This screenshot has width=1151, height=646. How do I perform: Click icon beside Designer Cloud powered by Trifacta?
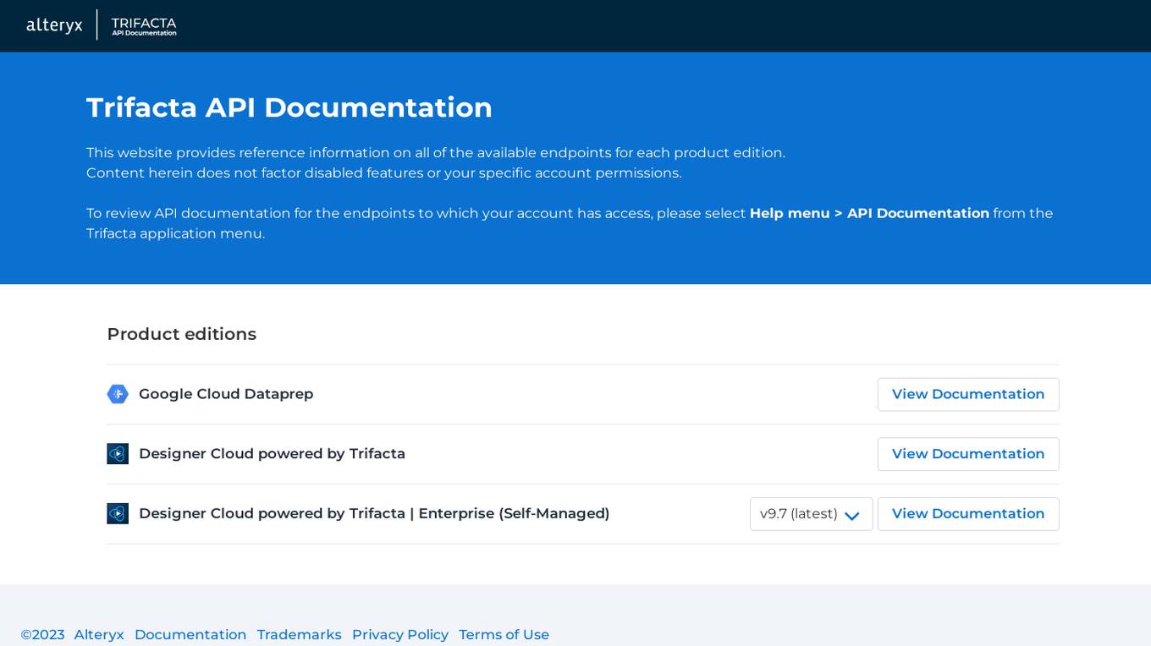[118, 454]
